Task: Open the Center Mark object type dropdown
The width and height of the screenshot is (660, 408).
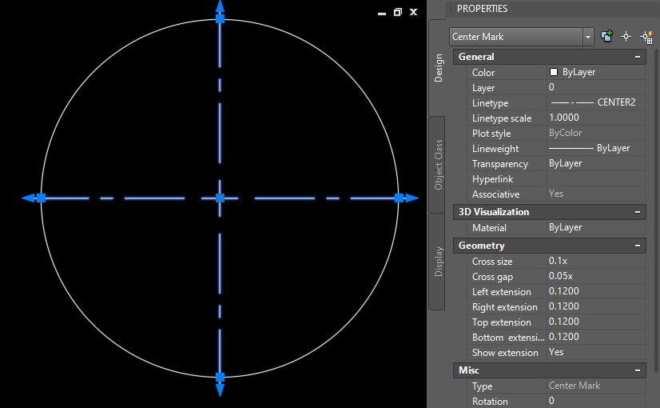Action: [588, 37]
